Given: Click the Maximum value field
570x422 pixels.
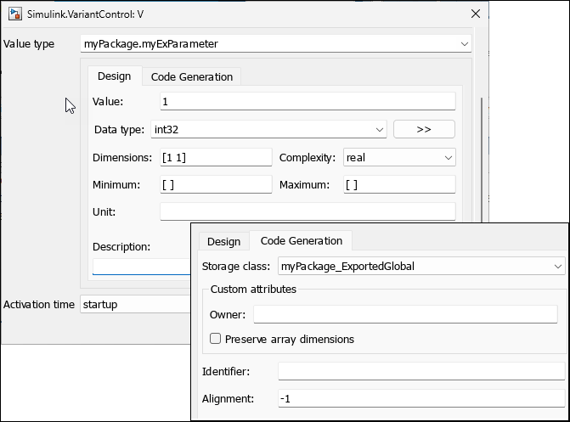Looking at the screenshot, I should (399, 184).
